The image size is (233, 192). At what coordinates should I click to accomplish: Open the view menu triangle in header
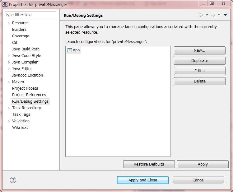[x=225, y=15]
